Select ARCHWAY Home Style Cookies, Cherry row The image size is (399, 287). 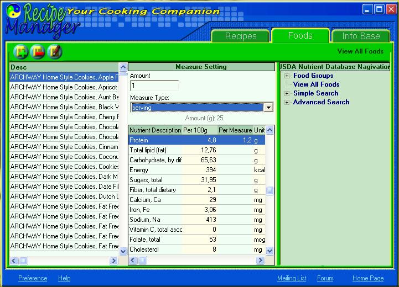pyautogui.click(x=64, y=116)
